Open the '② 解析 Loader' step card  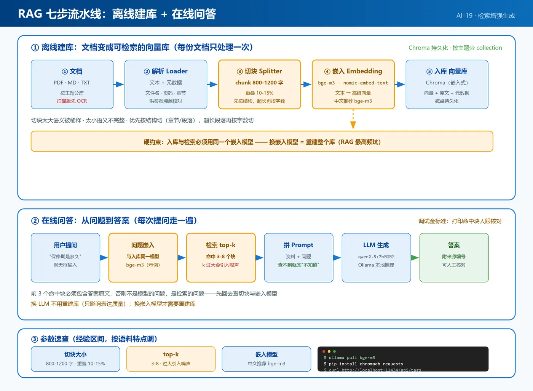[x=166, y=85]
